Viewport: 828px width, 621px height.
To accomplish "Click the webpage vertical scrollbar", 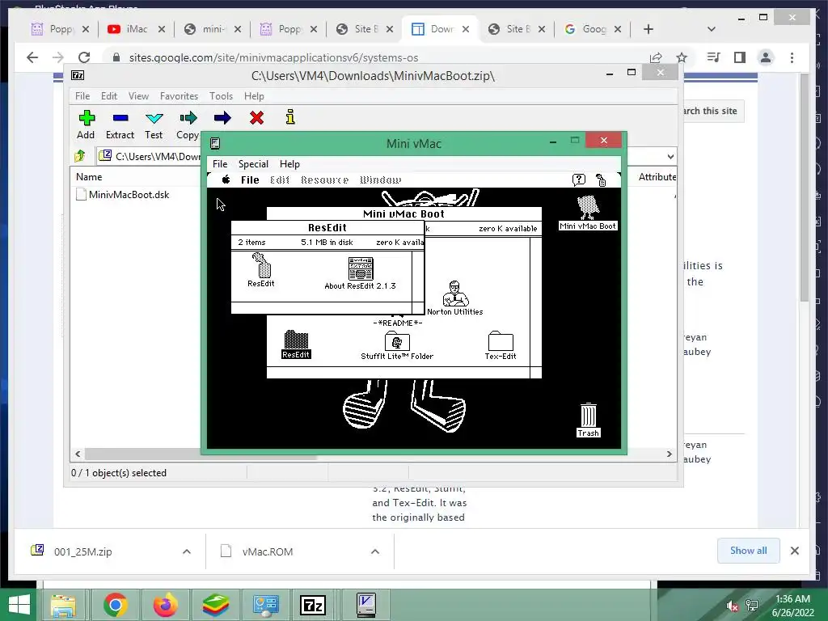I will click(805, 188).
